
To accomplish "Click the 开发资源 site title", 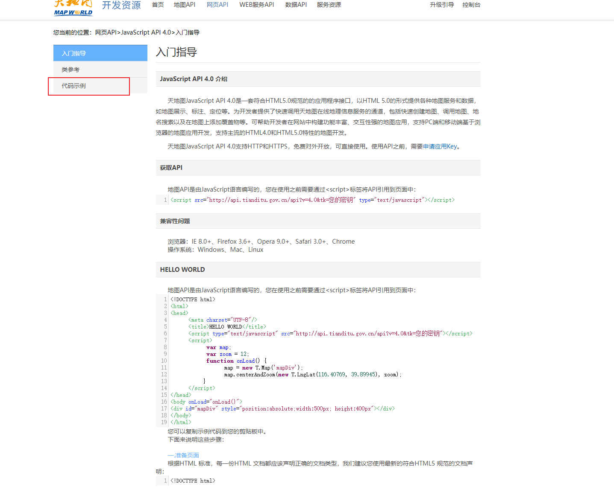I will click(x=121, y=5).
